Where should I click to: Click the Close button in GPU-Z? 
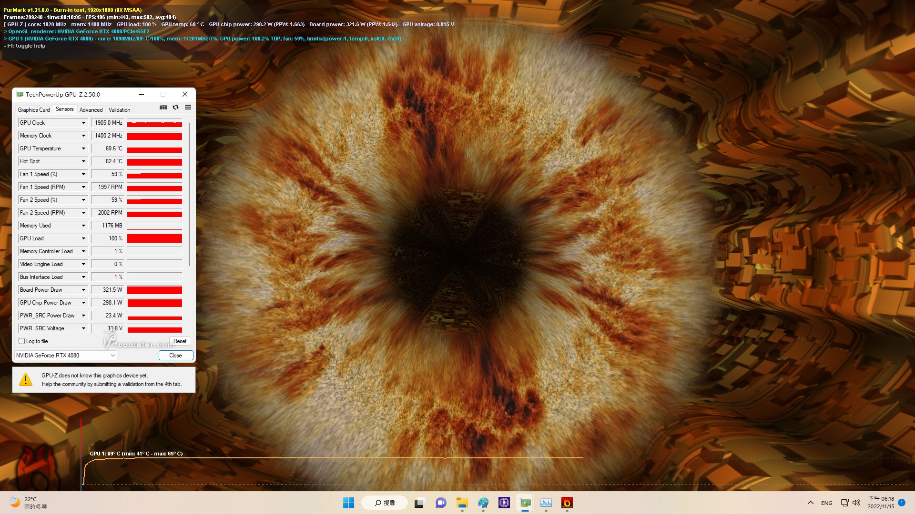coord(175,356)
